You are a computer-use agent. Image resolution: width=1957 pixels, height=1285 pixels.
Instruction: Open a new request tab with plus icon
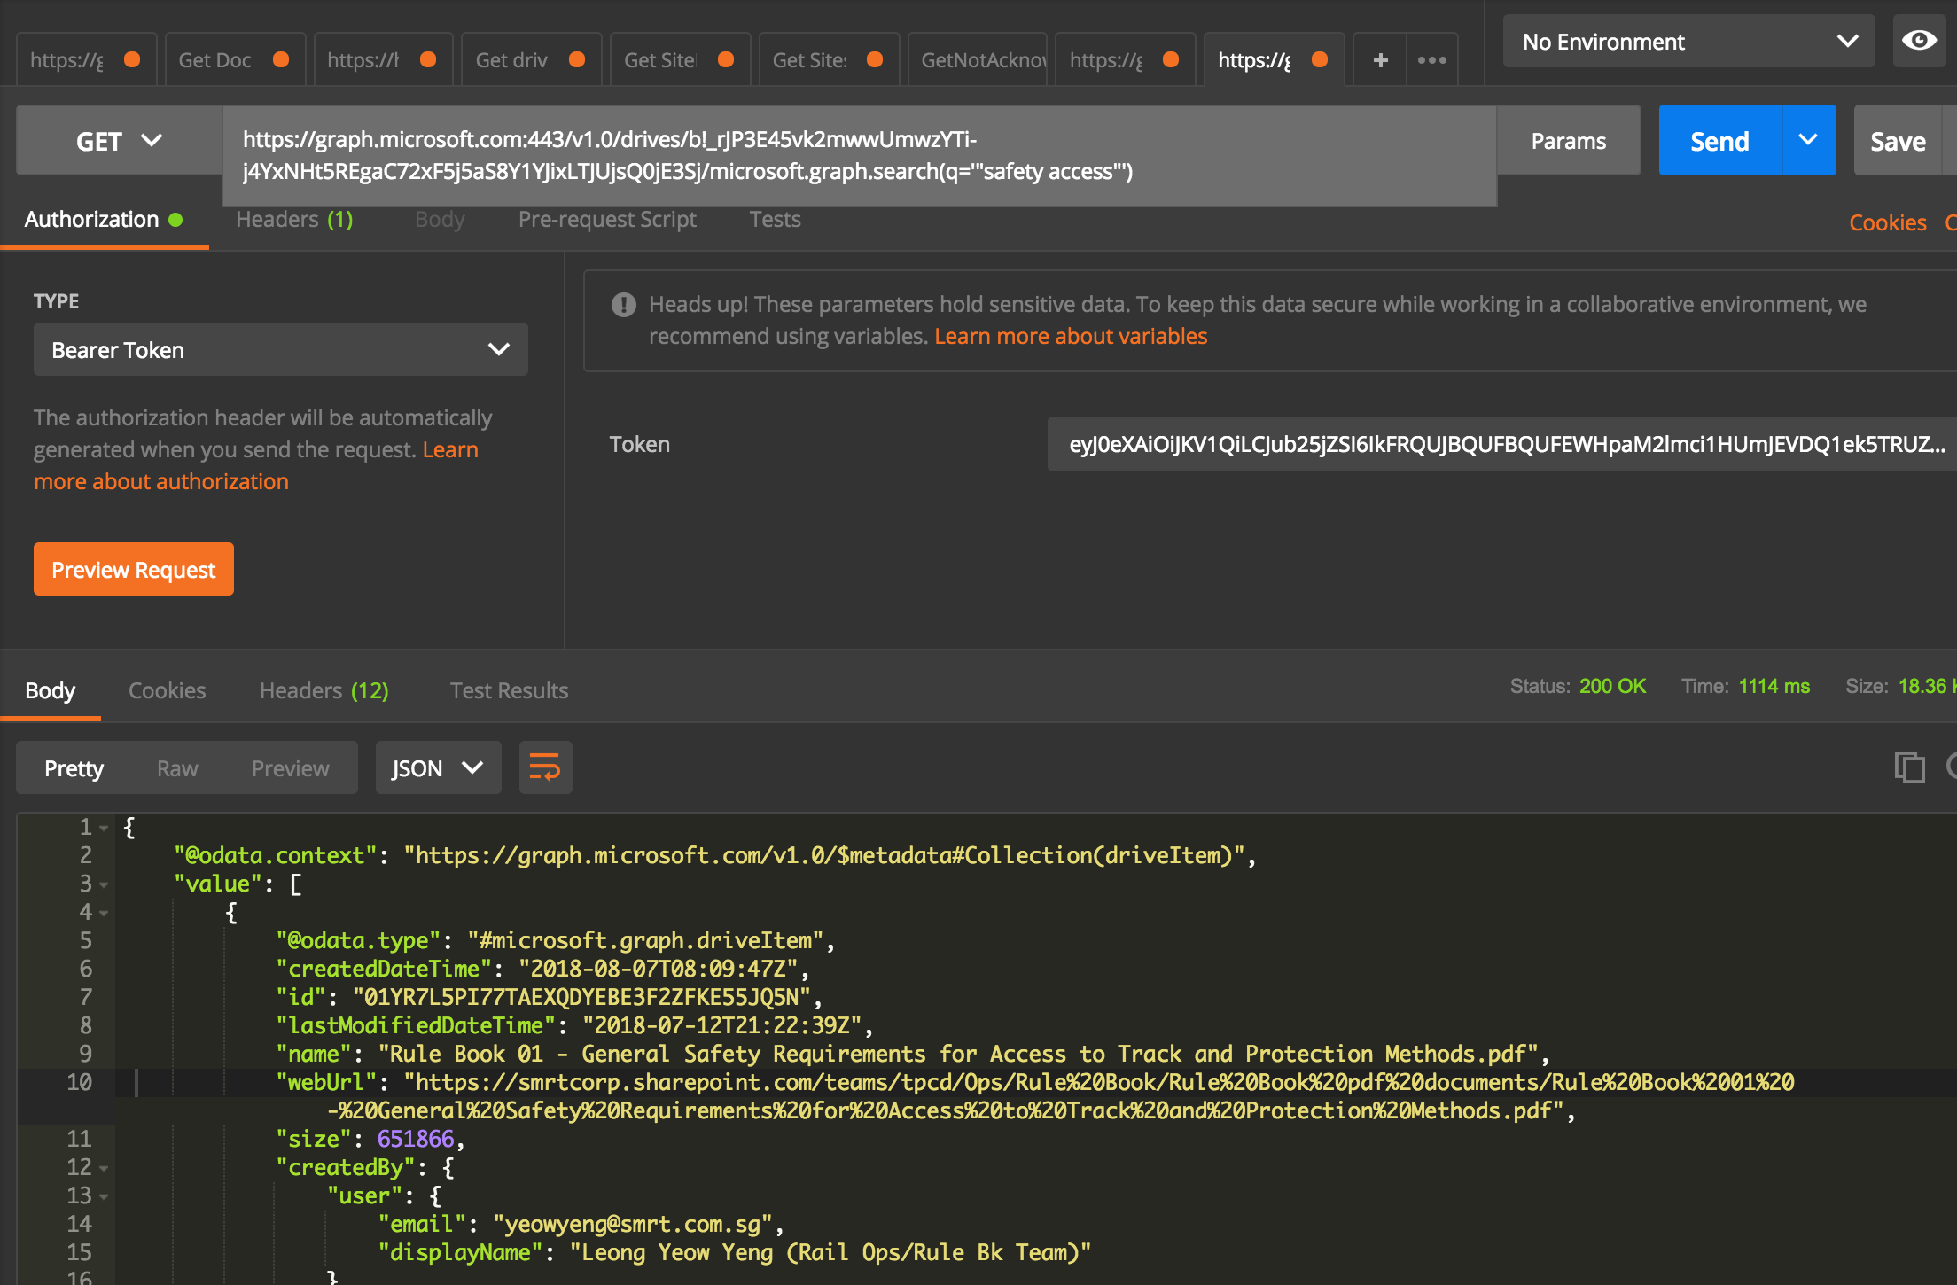coord(1380,60)
